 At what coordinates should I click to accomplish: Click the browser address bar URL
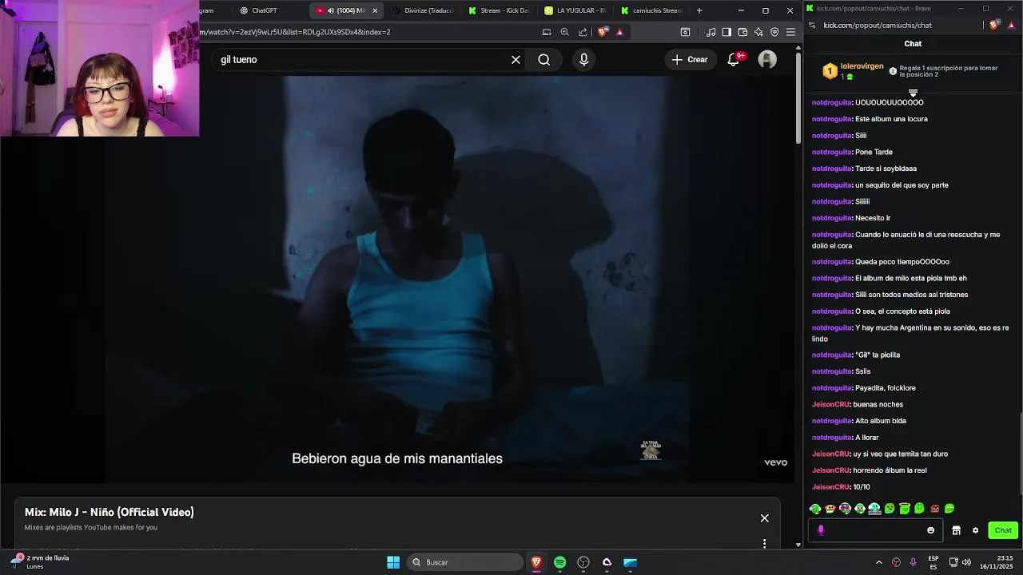[295, 32]
